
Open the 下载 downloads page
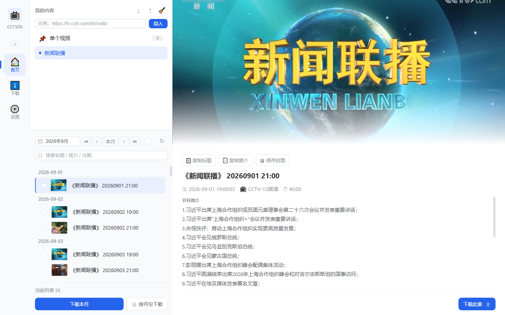coord(15,88)
